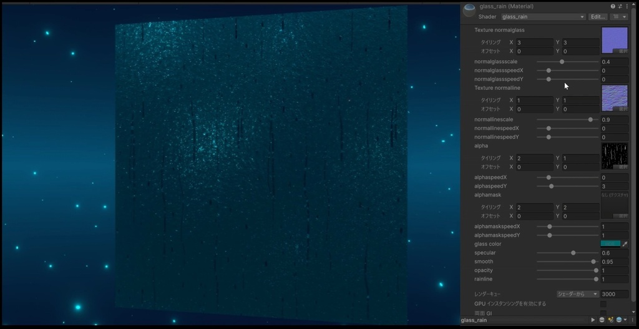This screenshot has width=639, height=329.
Task: Open the shader property list dropdown
Action: point(620,17)
